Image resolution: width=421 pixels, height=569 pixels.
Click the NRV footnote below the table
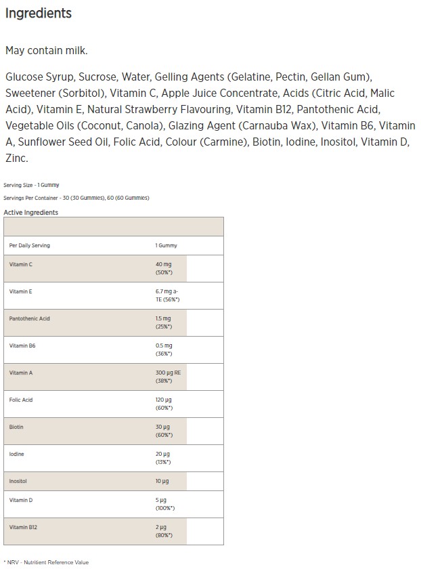(46, 562)
